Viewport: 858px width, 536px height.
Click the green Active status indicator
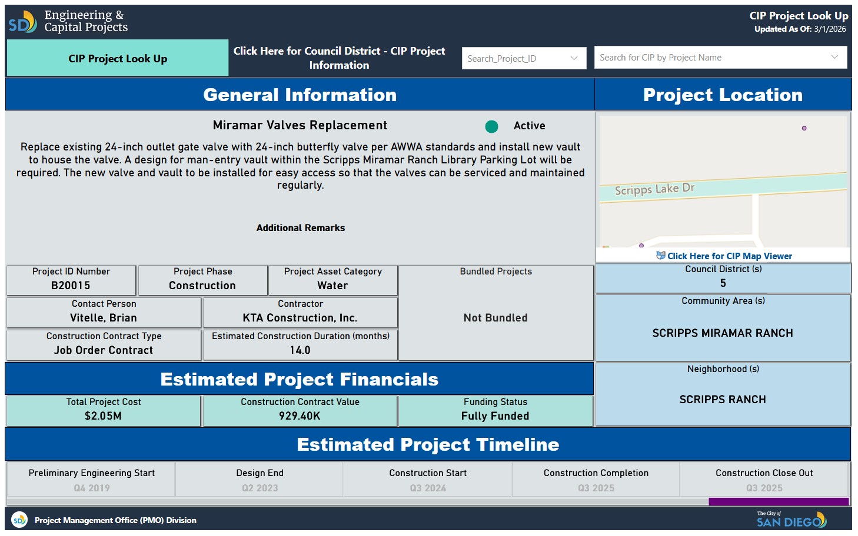click(491, 126)
